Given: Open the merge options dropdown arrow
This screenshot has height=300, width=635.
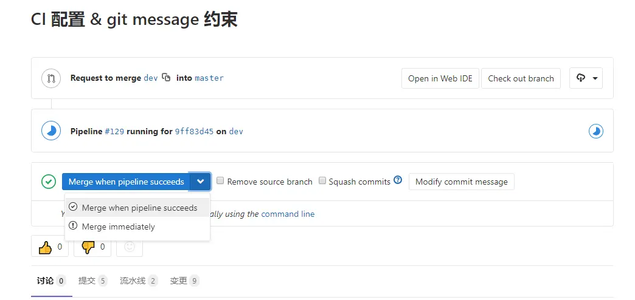Looking at the screenshot, I should pyautogui.click(x=201, y=182).
